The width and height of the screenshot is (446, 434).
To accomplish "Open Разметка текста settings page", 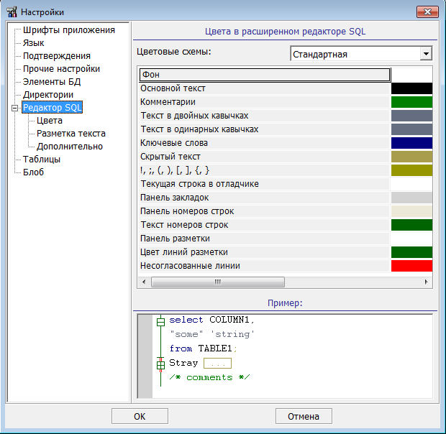I will point(71,134).
